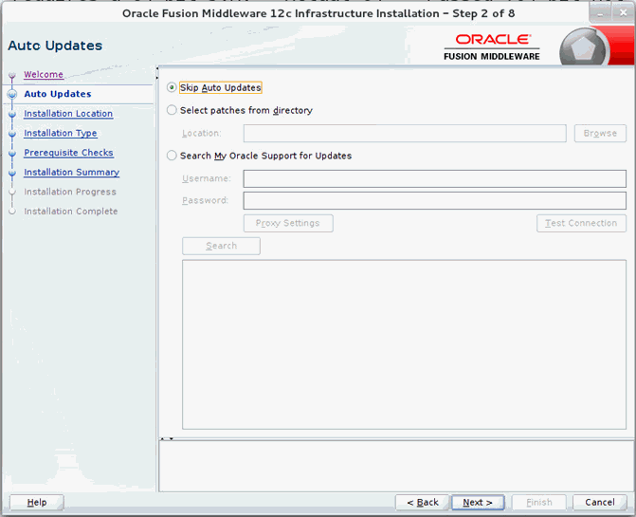Click the Installation Complete step label
This screenshot has height=517, width=636.
pos(70,211)
